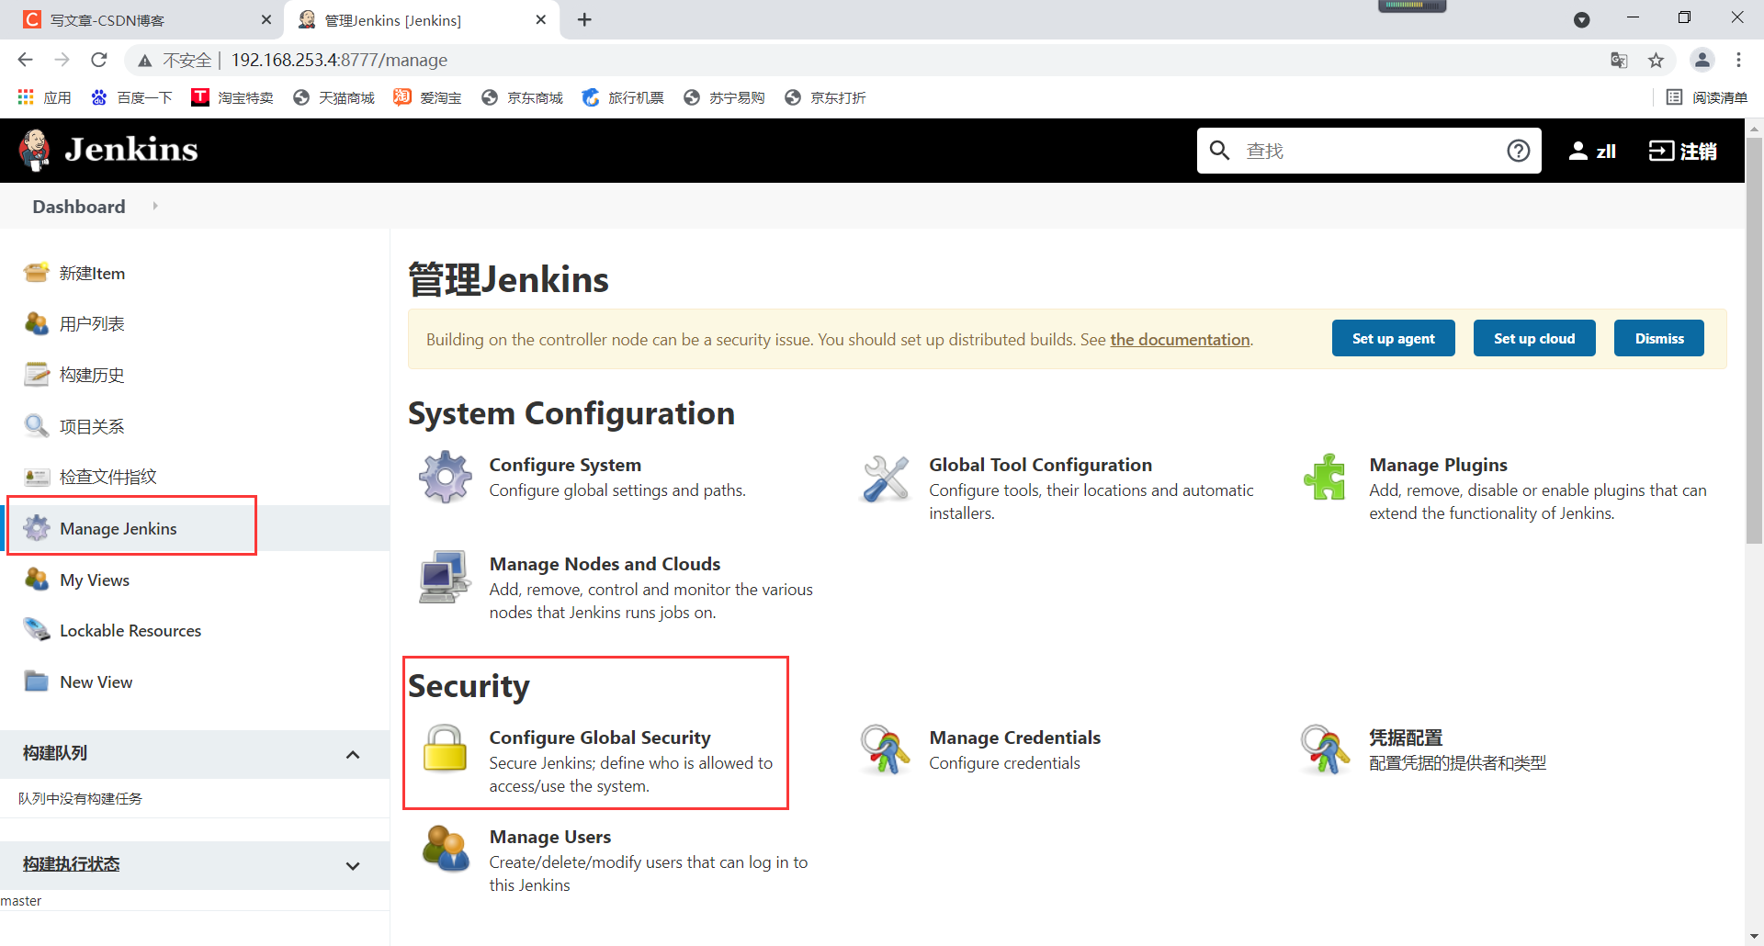Open Manage Users link
The width and height of the screenshot is (1764, 946).
pyautogui.click(x=550, y=837)
